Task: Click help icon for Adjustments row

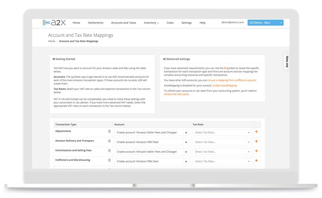Action: point(109,131)
